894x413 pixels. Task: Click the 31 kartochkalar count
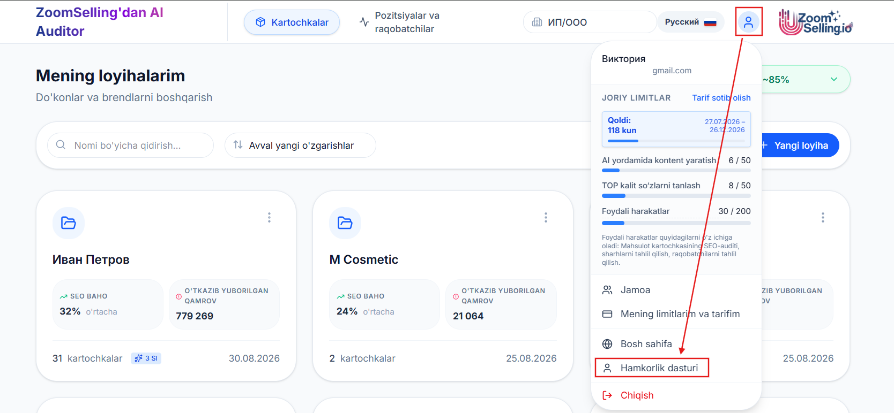point(87,358)
